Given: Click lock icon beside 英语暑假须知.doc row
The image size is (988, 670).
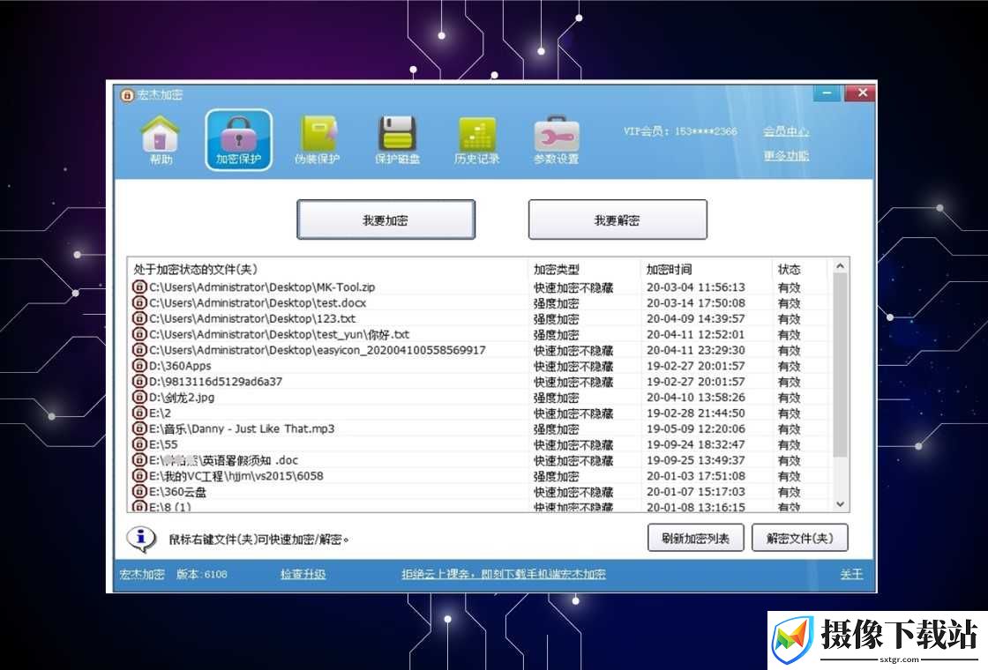Looking at the screenshot, I should tap(139, 460).
